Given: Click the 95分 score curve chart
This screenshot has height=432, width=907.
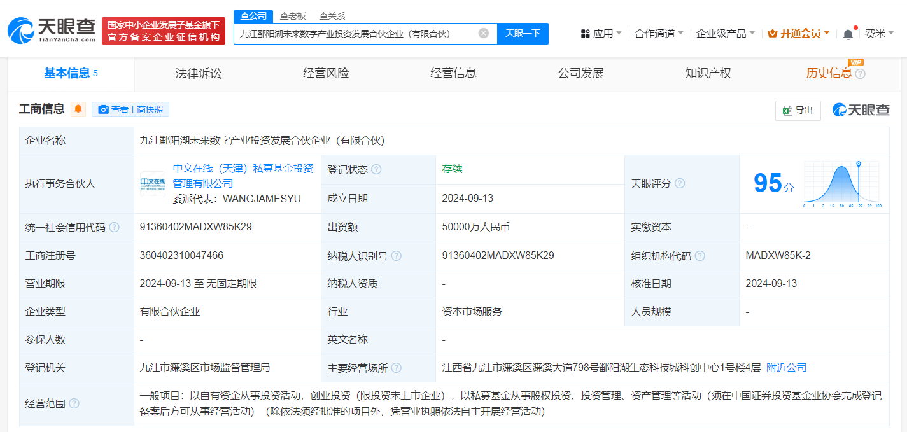Looking at the screenshot, I should pos(841,184).
